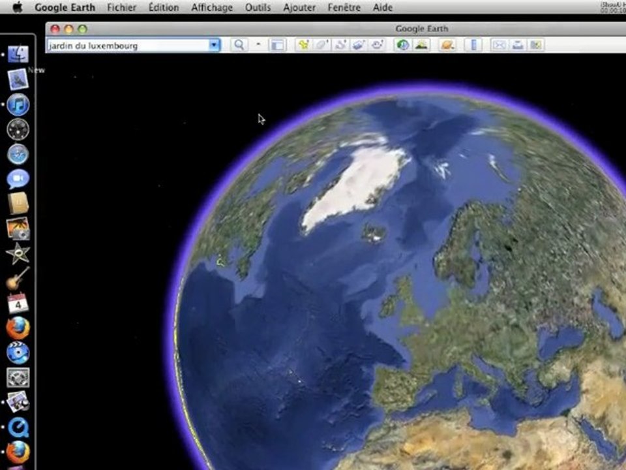626x470 pixels.
Task: Launch Firefox icon just below iCal
Action: (18, 328)
